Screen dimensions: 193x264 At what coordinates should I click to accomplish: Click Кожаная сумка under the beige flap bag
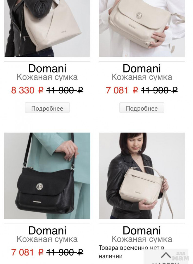pyautogui.click(x=142, y=77)
